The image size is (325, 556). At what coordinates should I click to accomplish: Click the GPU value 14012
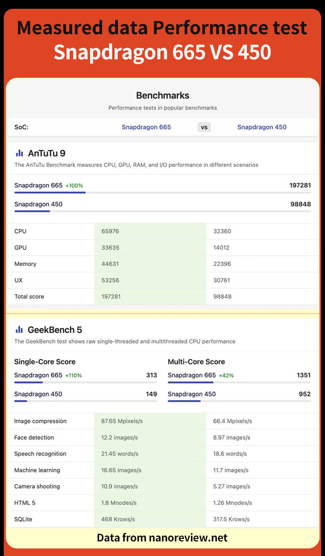tap(221, 247)
